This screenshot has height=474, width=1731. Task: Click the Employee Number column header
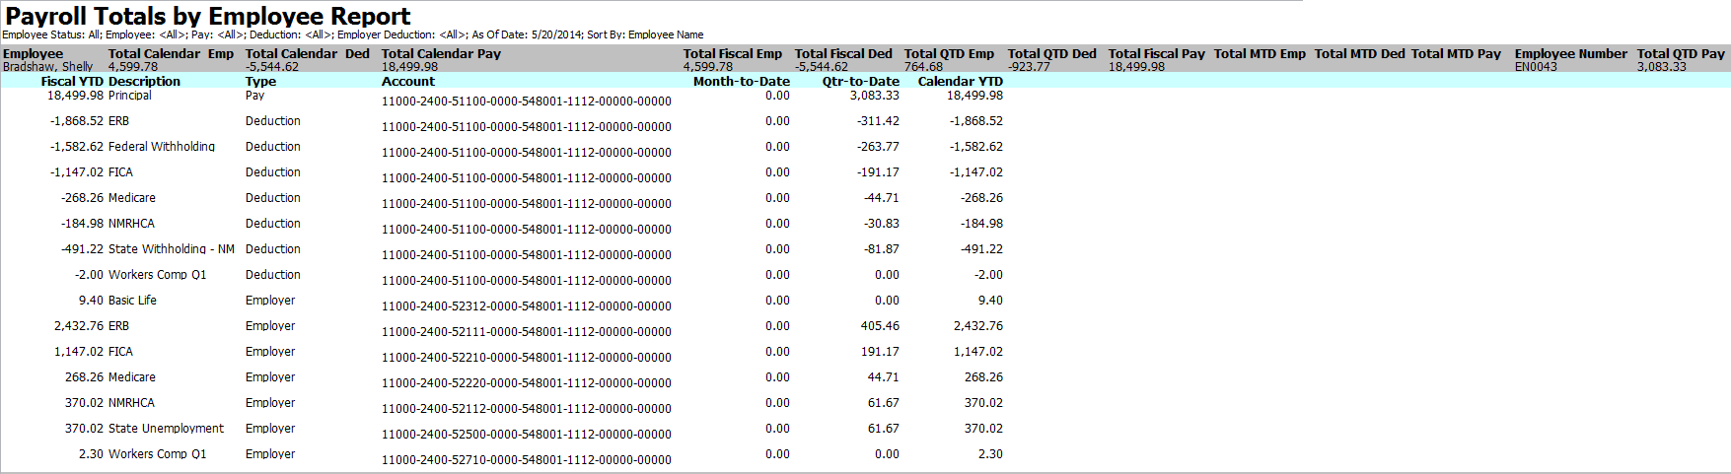[1570, 54]
